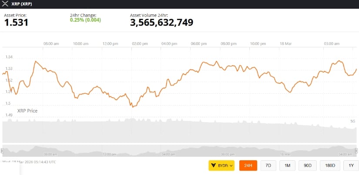The image size is (359, 175).
Task: Select the 24H time range
Action: click(x=248, y=165)
